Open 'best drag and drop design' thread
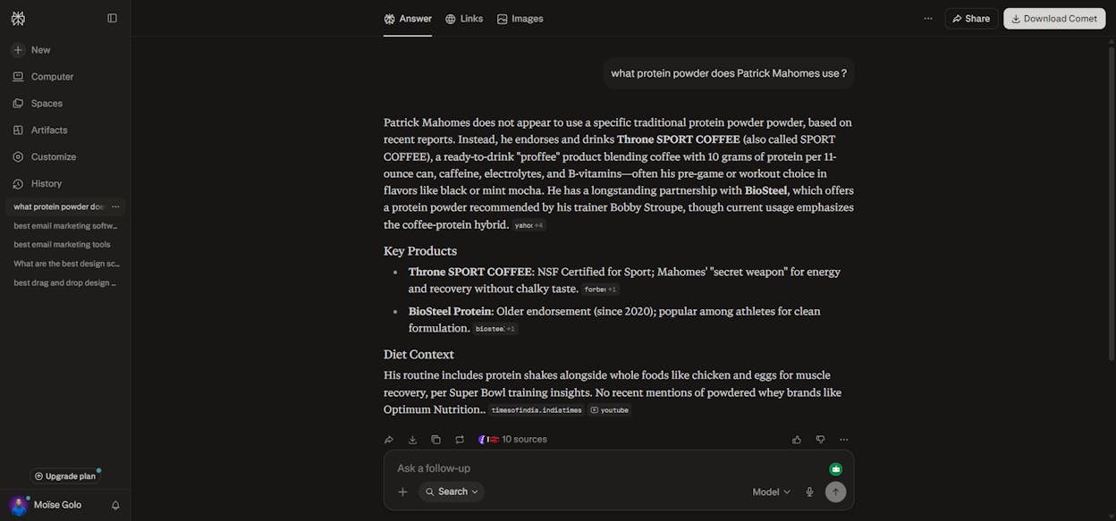Viewport: 1116px width, 521px height. pyautogui.click(x=65, y=283)
